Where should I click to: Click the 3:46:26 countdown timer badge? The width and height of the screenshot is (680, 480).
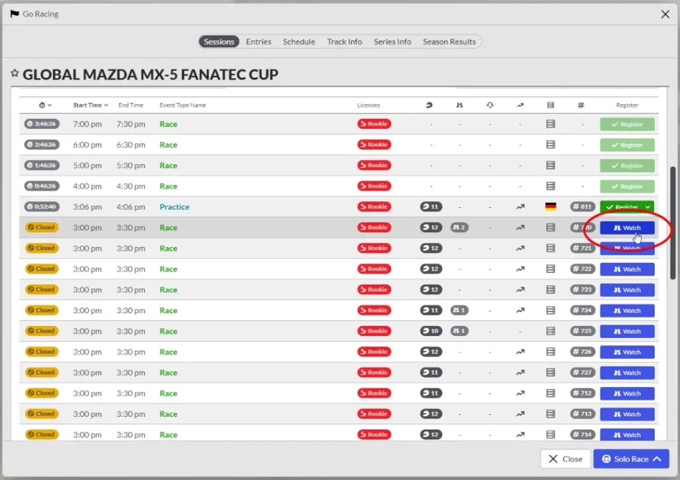click(42, 124)
